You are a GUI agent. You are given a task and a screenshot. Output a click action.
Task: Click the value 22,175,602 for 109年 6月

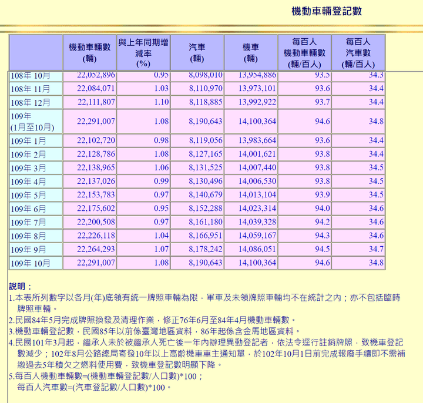coord(96,209)
